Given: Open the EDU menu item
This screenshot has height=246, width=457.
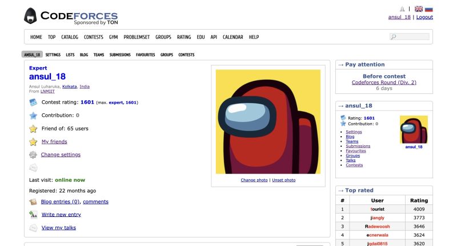Looking at the screenshot, I should pos(201,37).
